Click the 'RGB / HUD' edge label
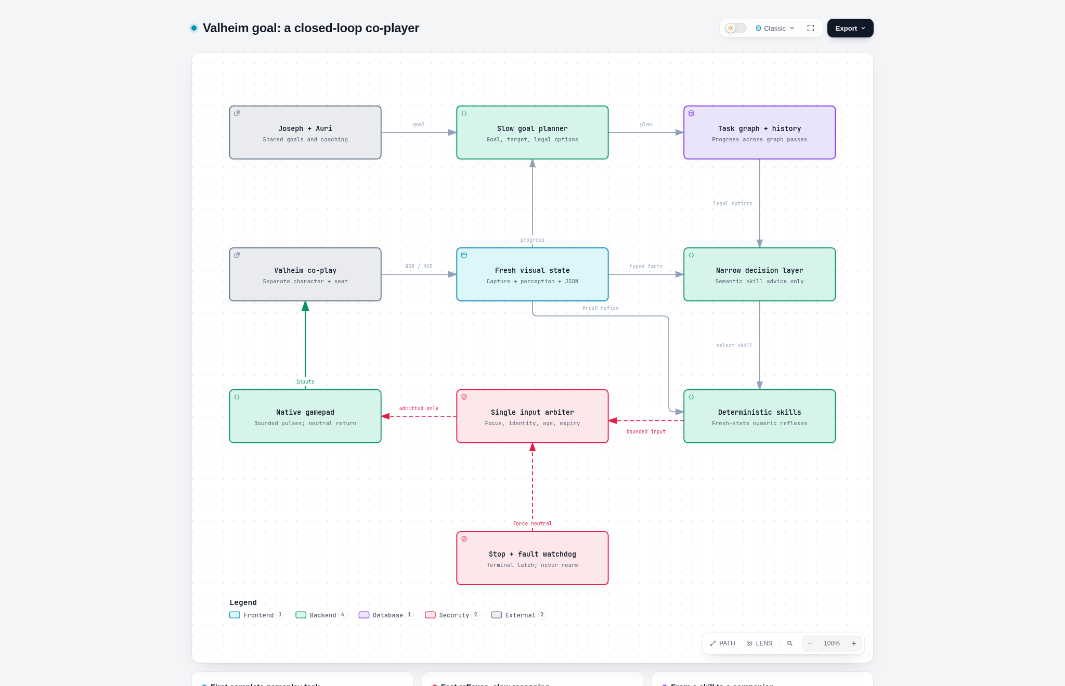This screenshot has width=1065, height=686. [419, 267]
